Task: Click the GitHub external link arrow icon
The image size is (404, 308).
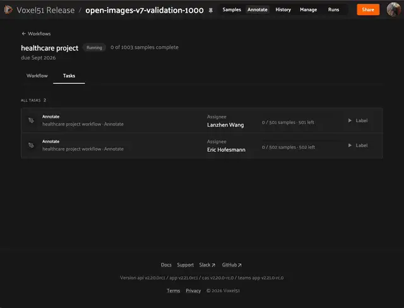Action: tap(240, 265)
